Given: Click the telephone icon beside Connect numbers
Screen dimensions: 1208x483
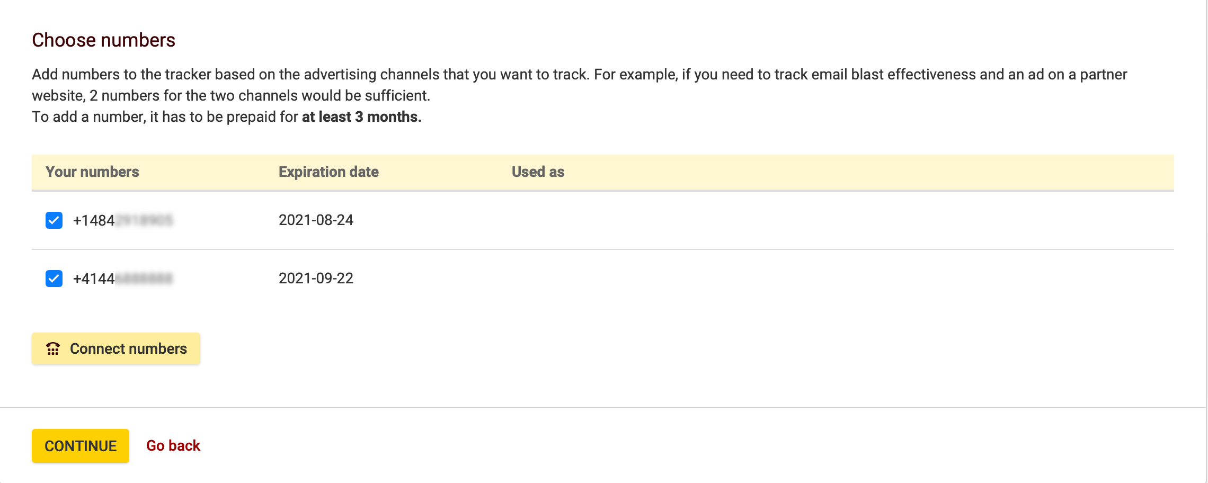Looking at the screenshot, I should click(x=53, y=348).
